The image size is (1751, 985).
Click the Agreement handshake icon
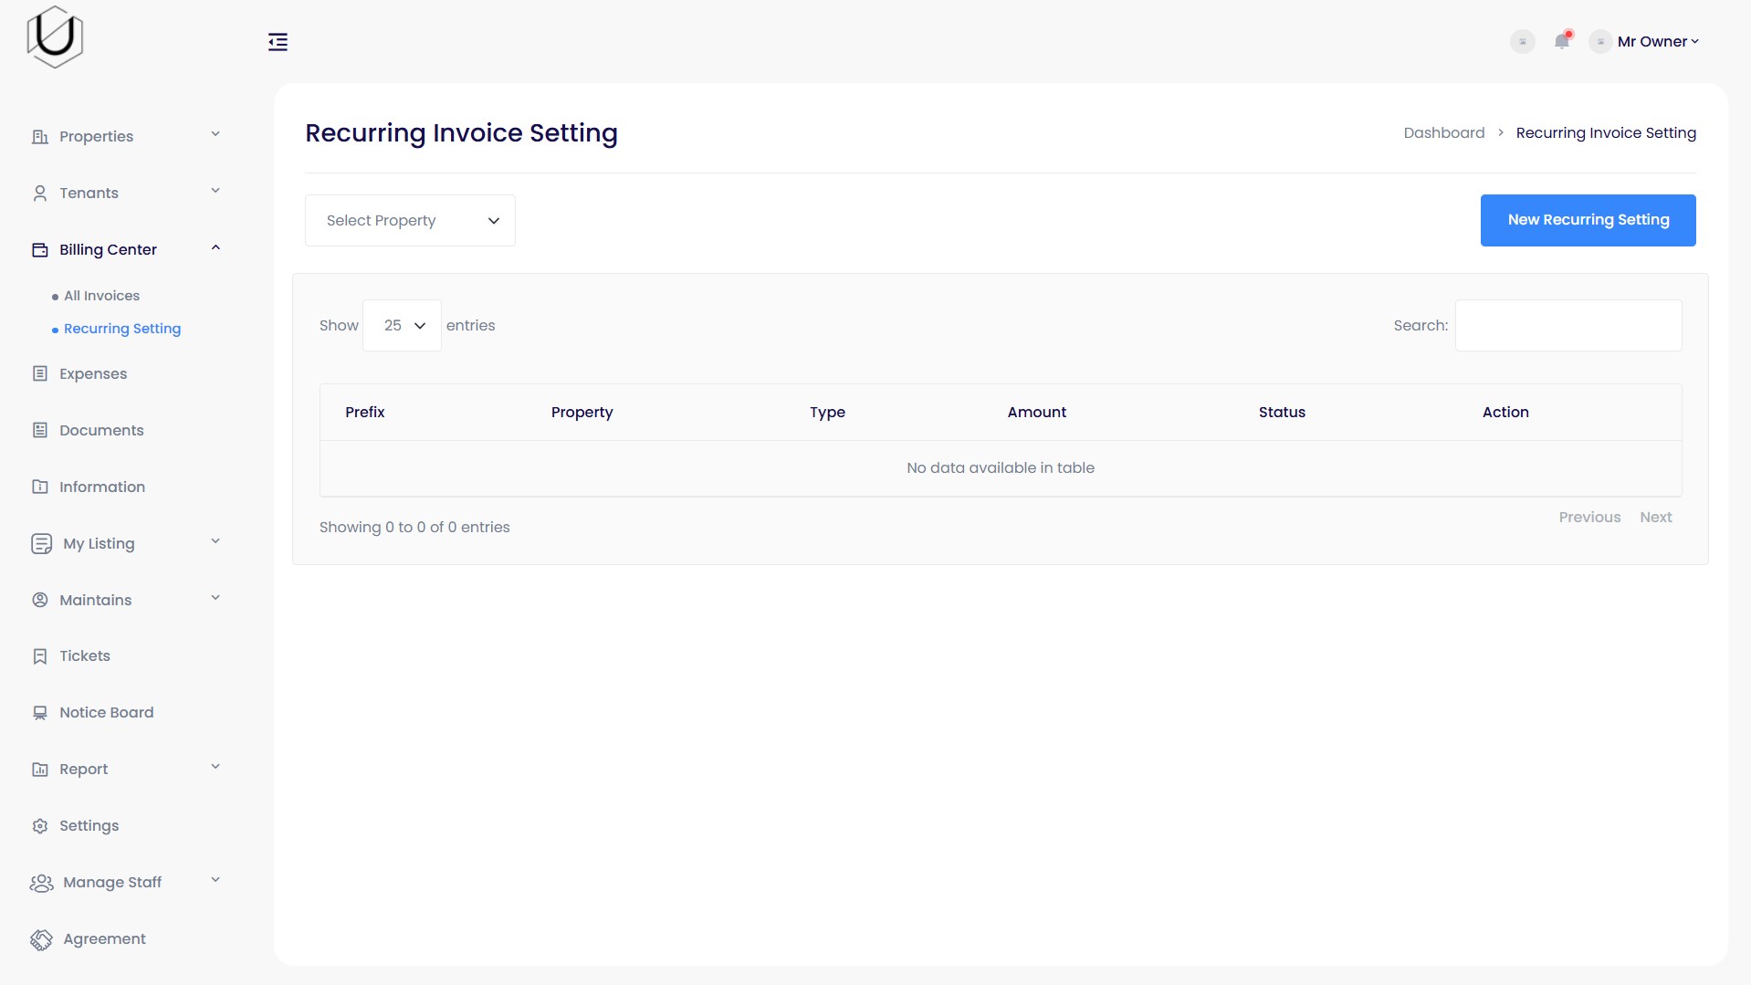coord(40,938)
